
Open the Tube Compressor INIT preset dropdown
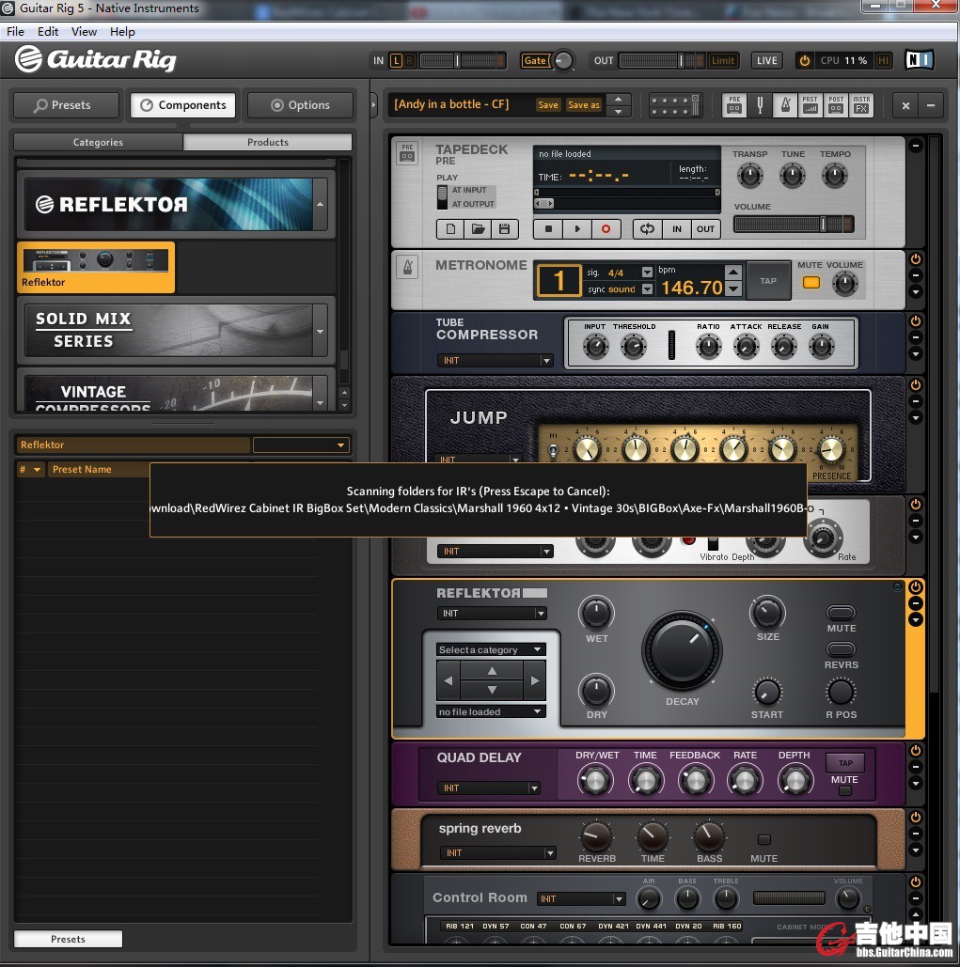coord(496,360)
